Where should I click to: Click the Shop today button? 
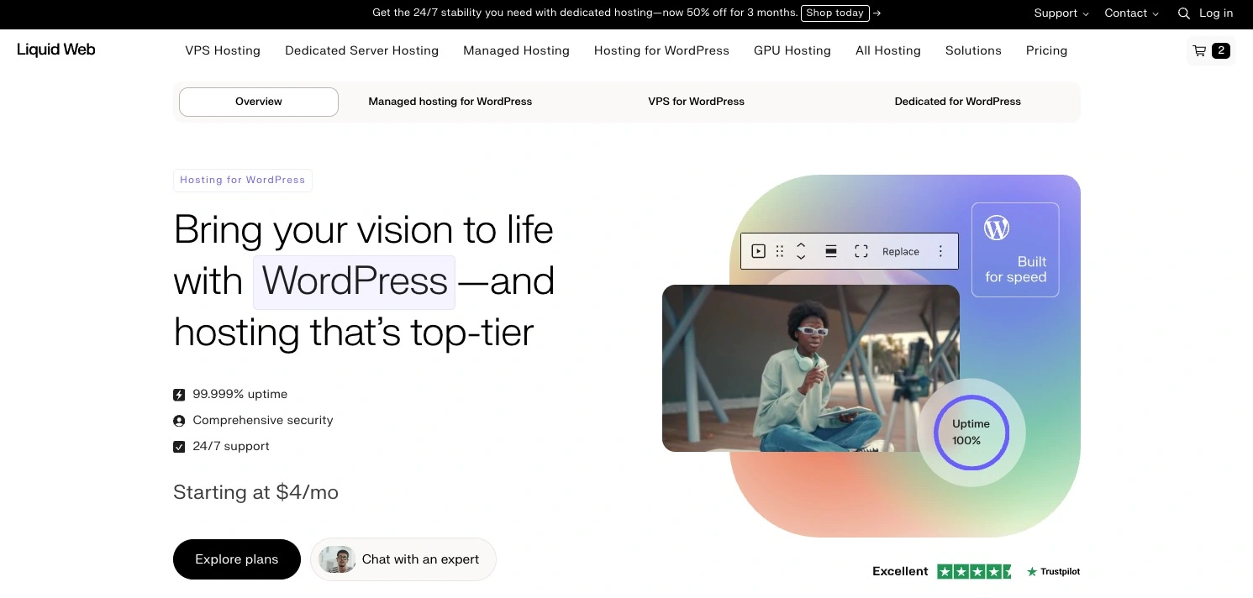tap(835, 13)
